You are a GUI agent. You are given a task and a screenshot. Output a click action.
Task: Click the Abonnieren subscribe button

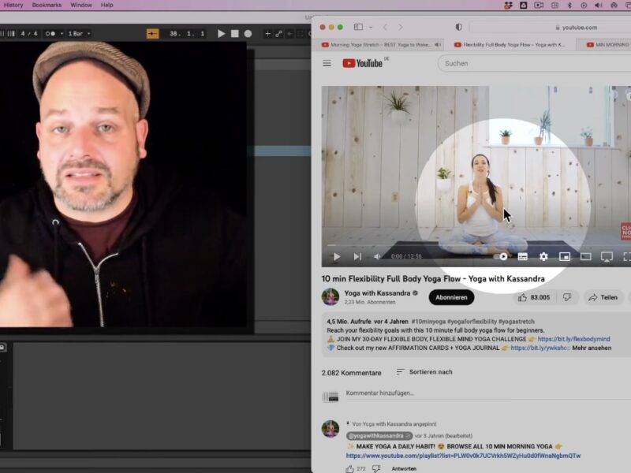pyautogui.click(x=451, y=297)
